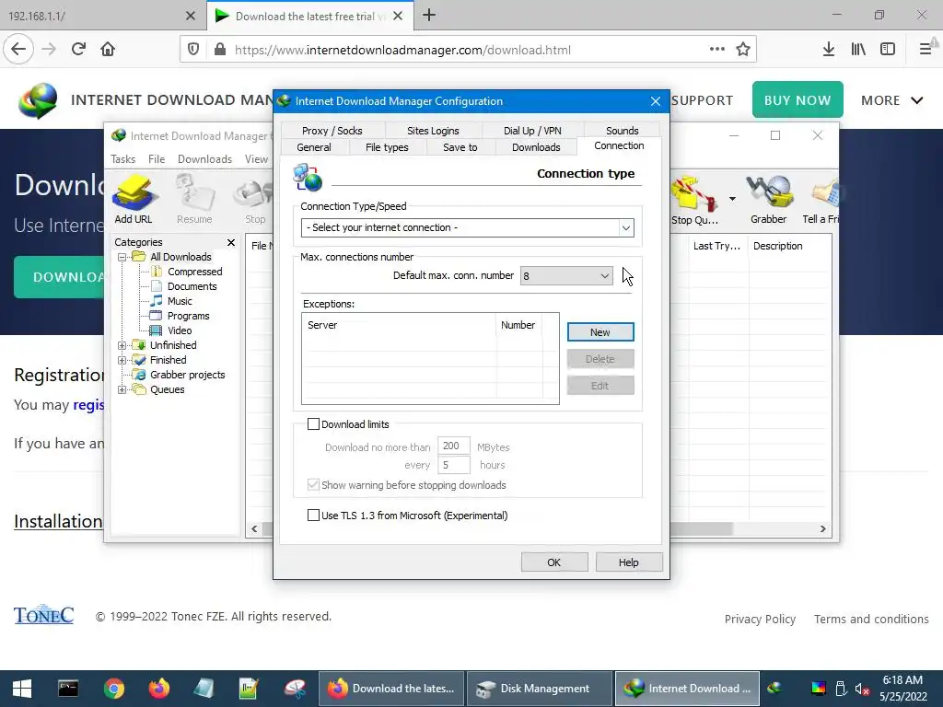Open page actions three-dots menu
Viewport: 943px width, 707px height.
coord(716,50)
